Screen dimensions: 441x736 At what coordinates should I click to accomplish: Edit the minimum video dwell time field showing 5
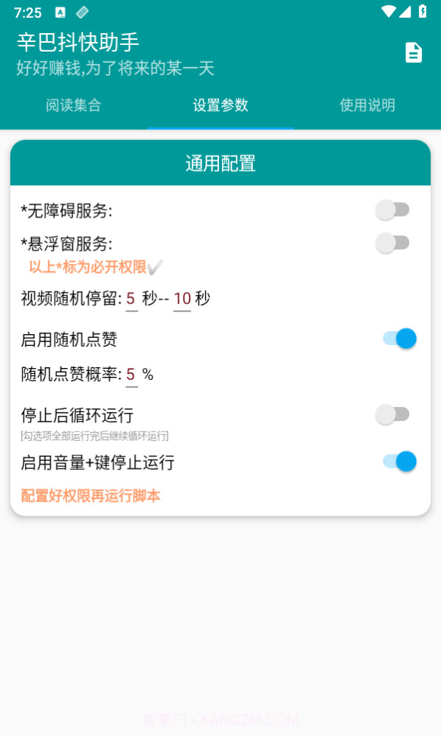coord(131,299)
